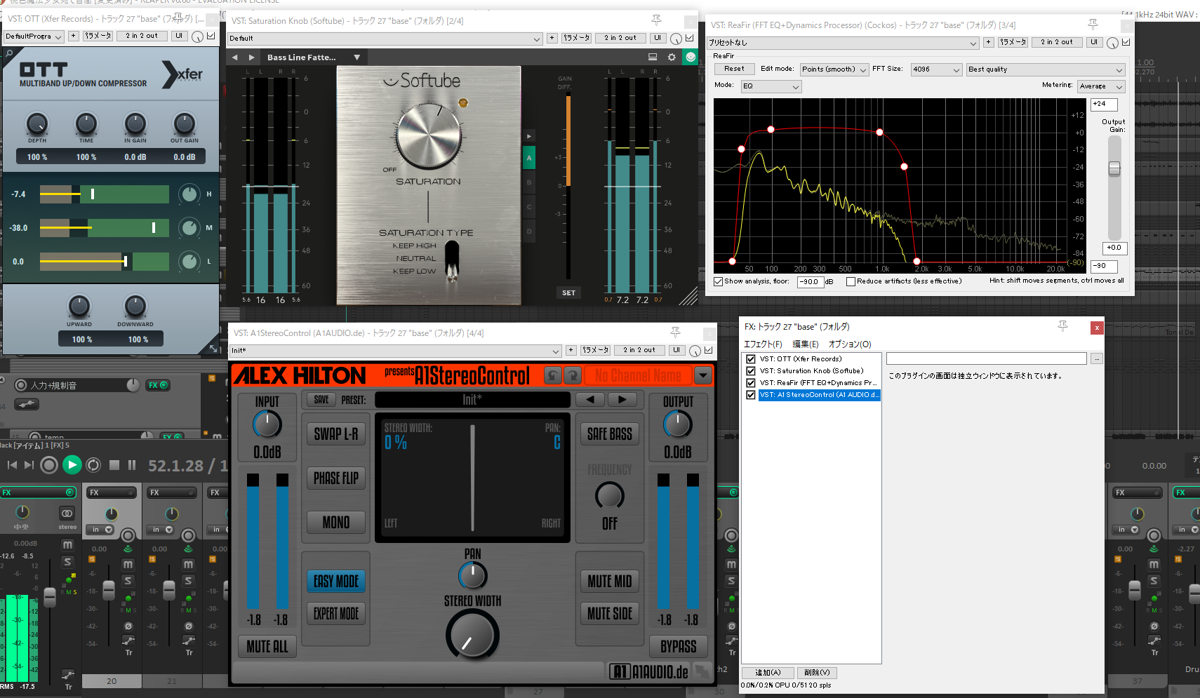
Task: Click SWAP L-R in A1StereoControl
Action: [x=336, y=434]
